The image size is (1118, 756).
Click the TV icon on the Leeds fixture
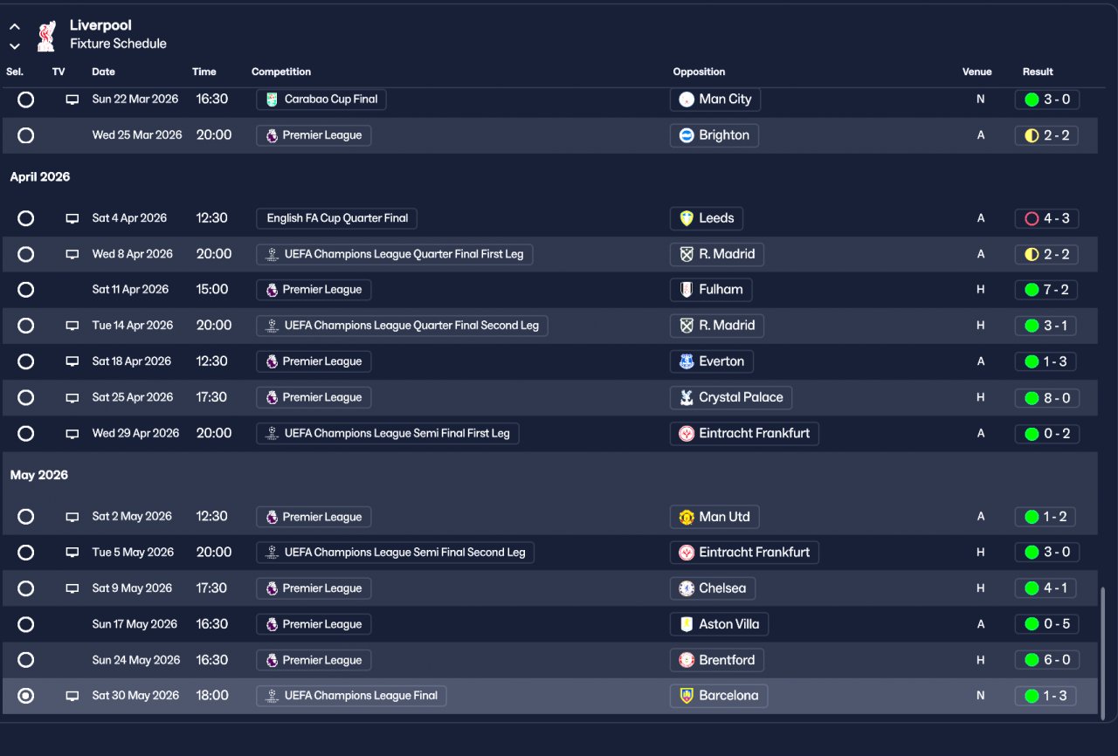coord(72,218)
